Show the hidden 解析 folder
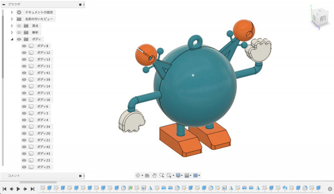 pos(19,33)
